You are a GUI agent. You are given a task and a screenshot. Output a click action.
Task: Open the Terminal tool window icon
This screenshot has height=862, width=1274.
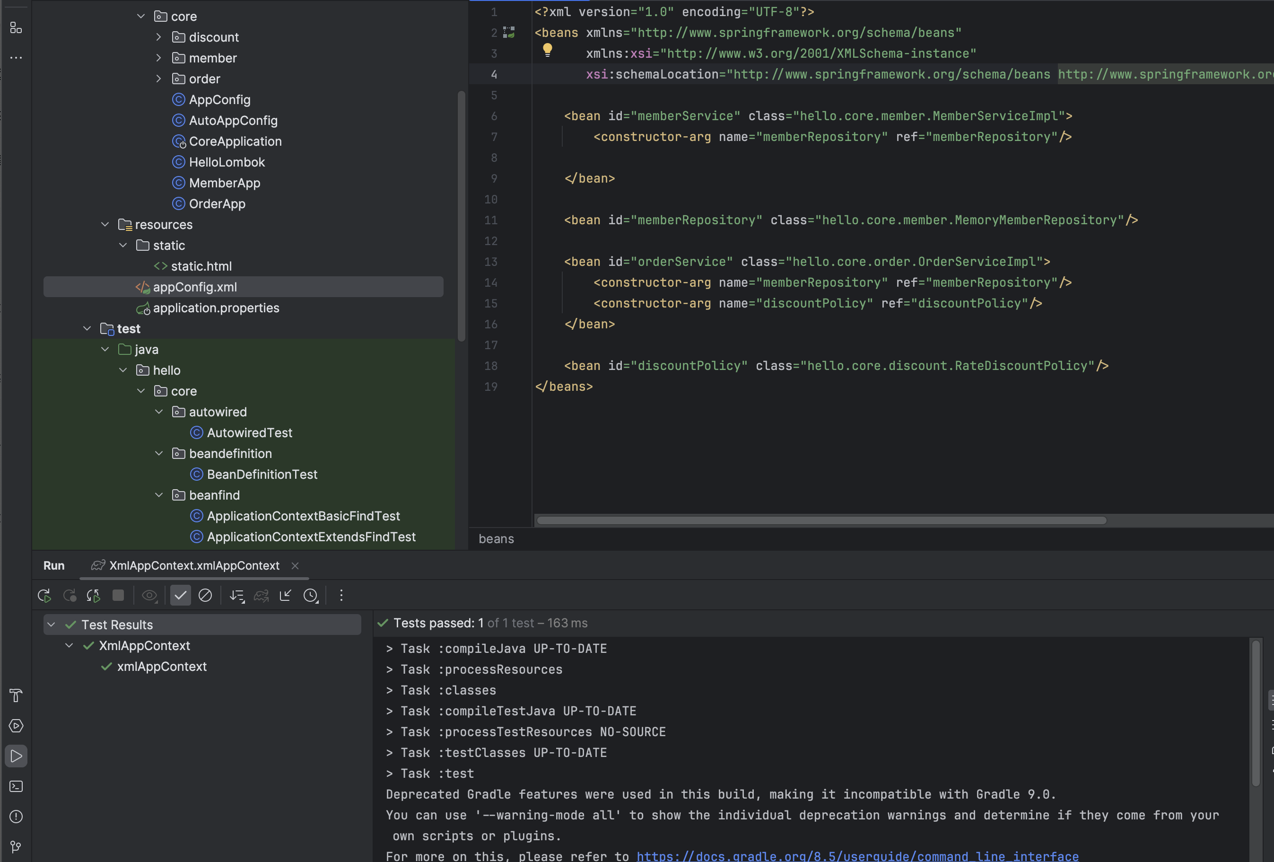coord(16,786)
